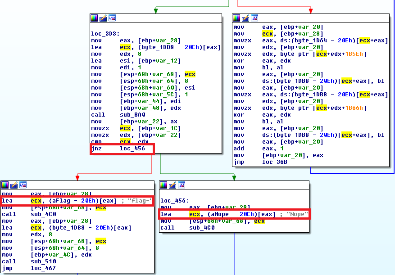The image size is (395, 275).
Task: Click the loc_36B jump target
Action: [x=273, y=162]
